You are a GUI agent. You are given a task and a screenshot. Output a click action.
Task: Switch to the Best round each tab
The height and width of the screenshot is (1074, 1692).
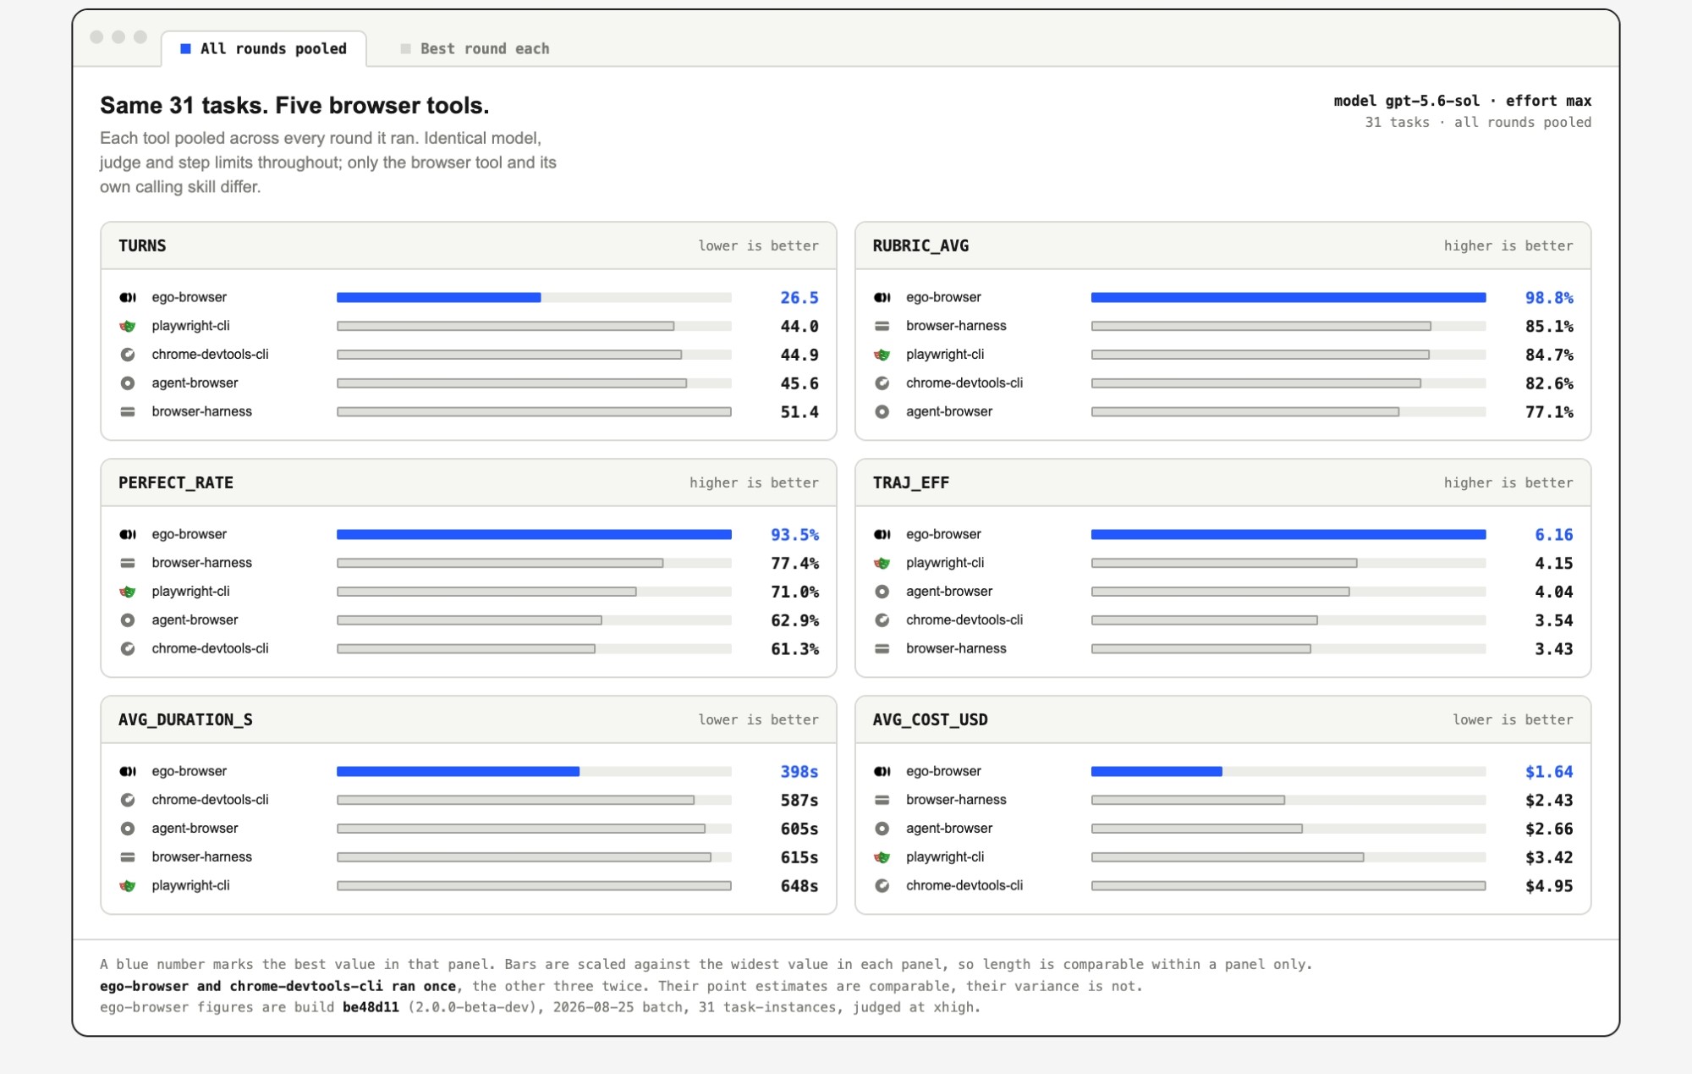475,49
